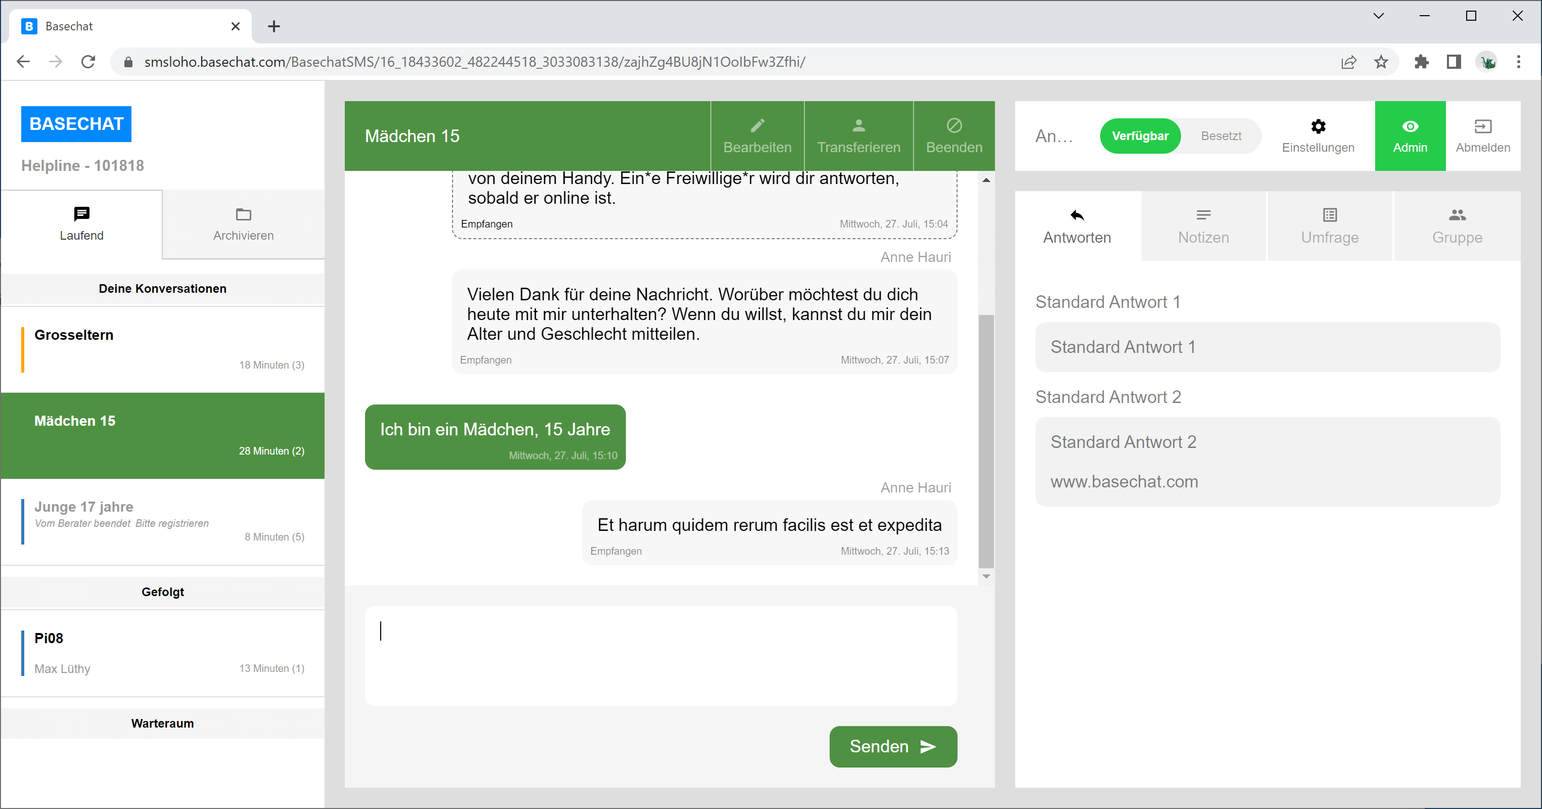Image resolution: width=1542 pixels, height=809 pixels.
Task: Open Chrome's three-dot menu
Action: (1518, 62)
